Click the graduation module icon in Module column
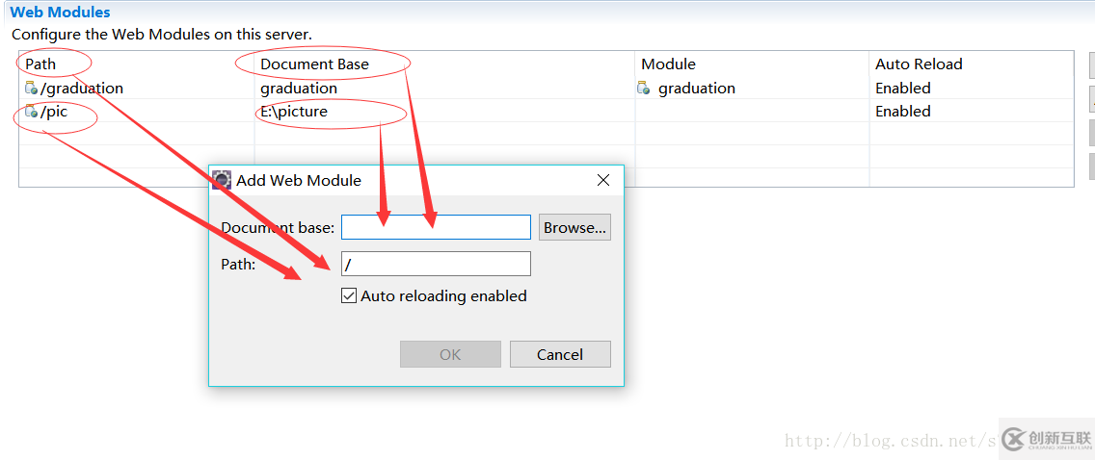1095x460 pixels. (643, 89)
